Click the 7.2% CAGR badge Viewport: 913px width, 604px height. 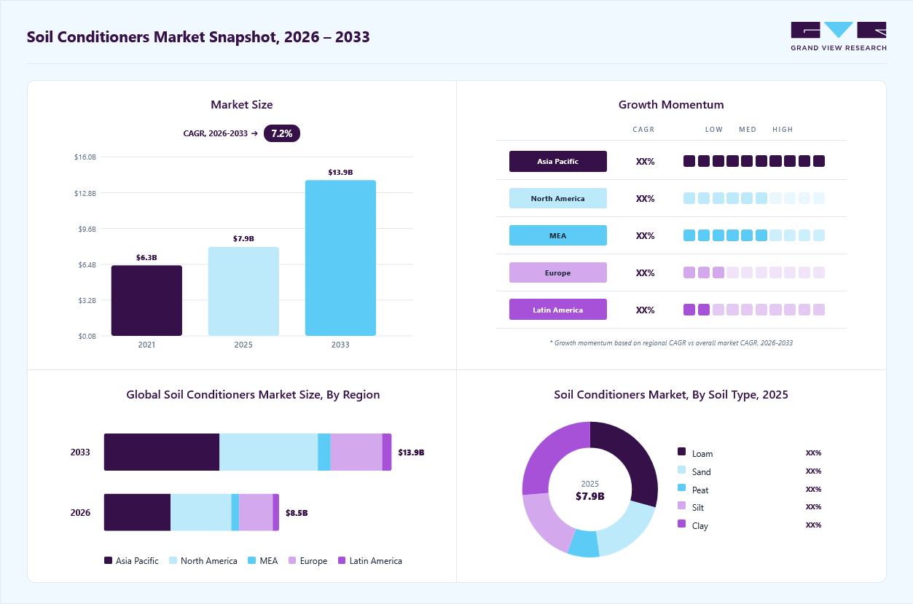(282, 133)
